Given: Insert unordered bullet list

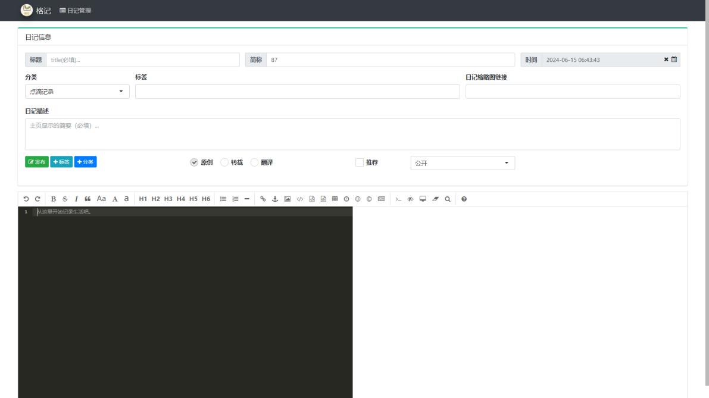Looking at the screenshot, I should [223, 199].
